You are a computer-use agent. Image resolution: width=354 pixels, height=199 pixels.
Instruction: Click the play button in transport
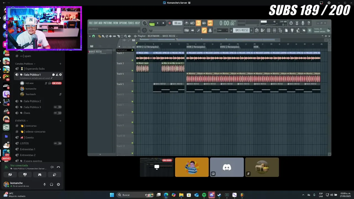tap(158, 23)
